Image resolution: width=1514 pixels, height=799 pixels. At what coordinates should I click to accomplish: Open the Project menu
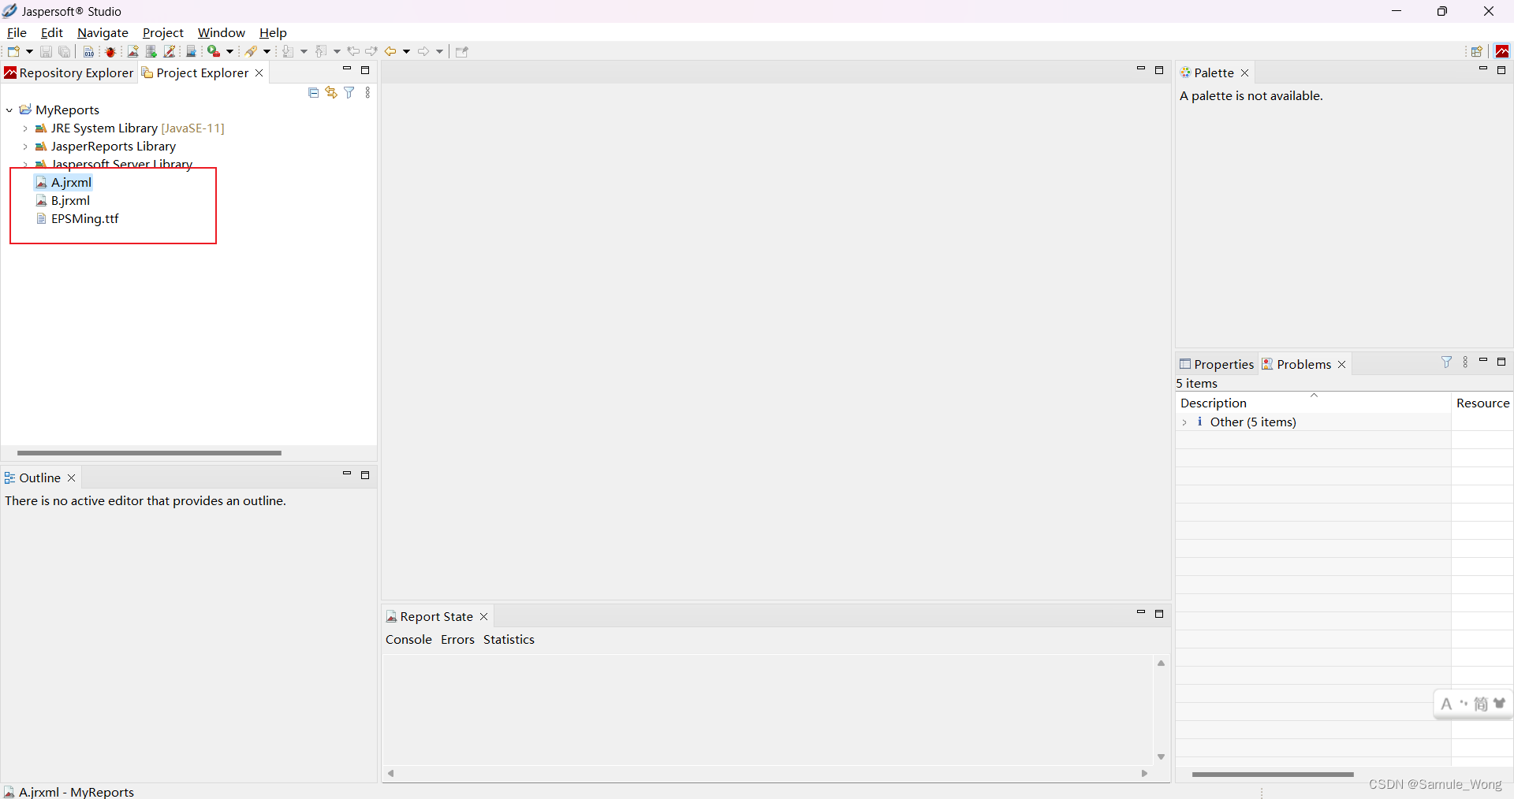click(163, 33)
